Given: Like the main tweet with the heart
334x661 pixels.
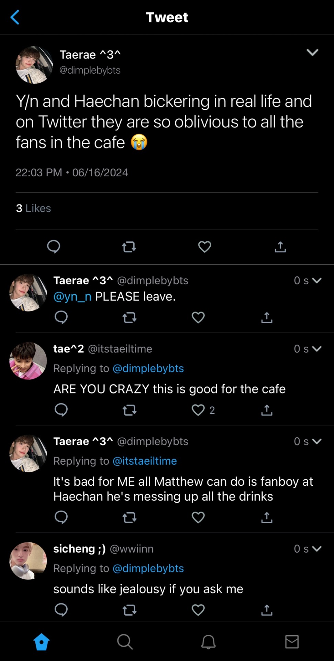Looking at the screenshot, I should pyautogui.click(x=205, y=246).
